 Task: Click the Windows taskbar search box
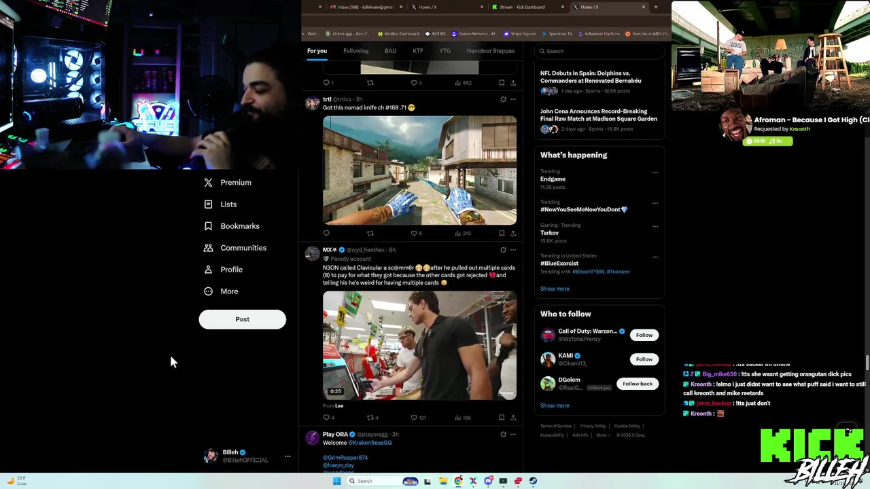[x=383, y=481]
